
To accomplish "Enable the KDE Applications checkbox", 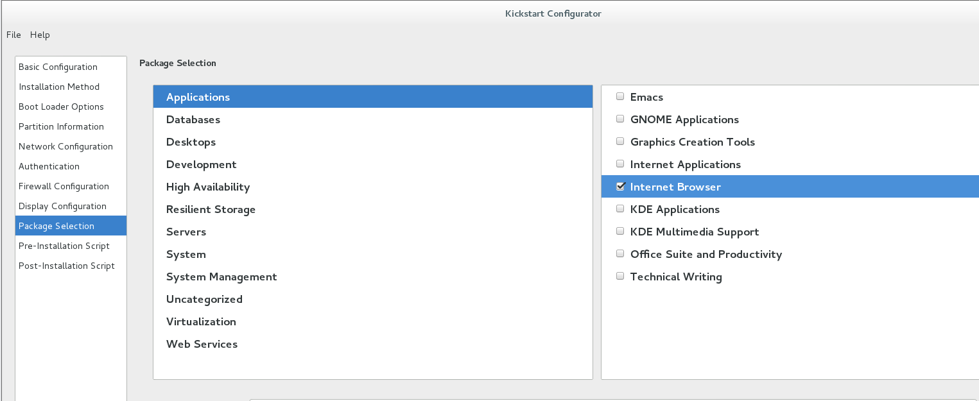I will click(620, 209).
